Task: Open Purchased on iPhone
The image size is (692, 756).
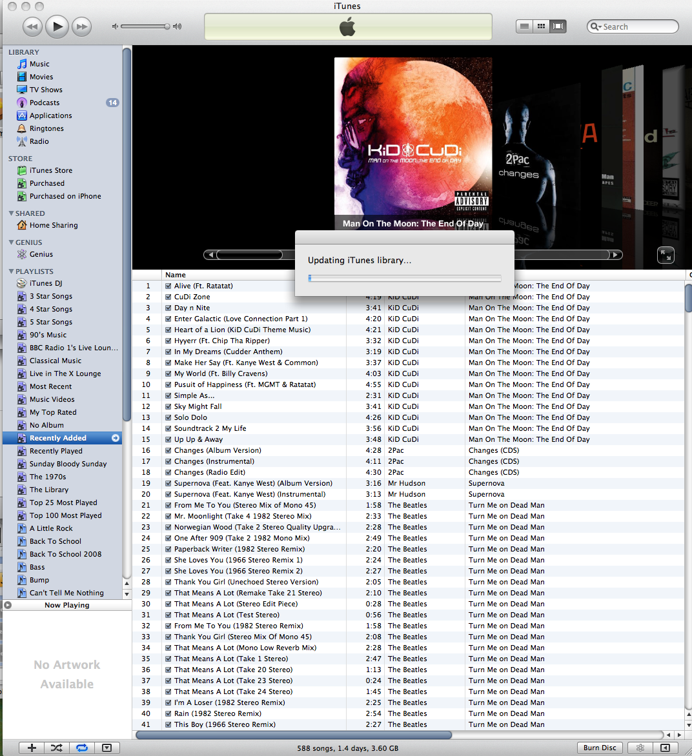Action: (x=65, y=197)
